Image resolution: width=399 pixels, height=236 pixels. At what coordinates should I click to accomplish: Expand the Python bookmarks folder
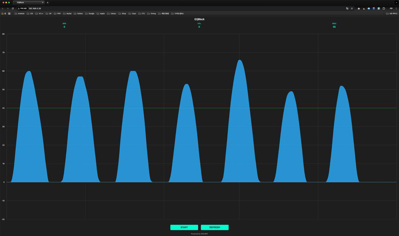point(78,14)
